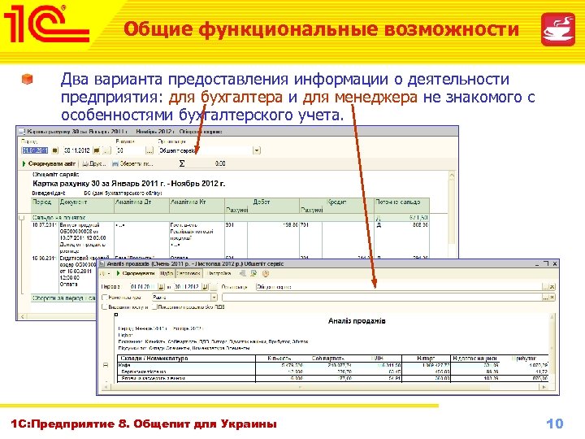Click the sum field showing 0.00

point(207,163)
